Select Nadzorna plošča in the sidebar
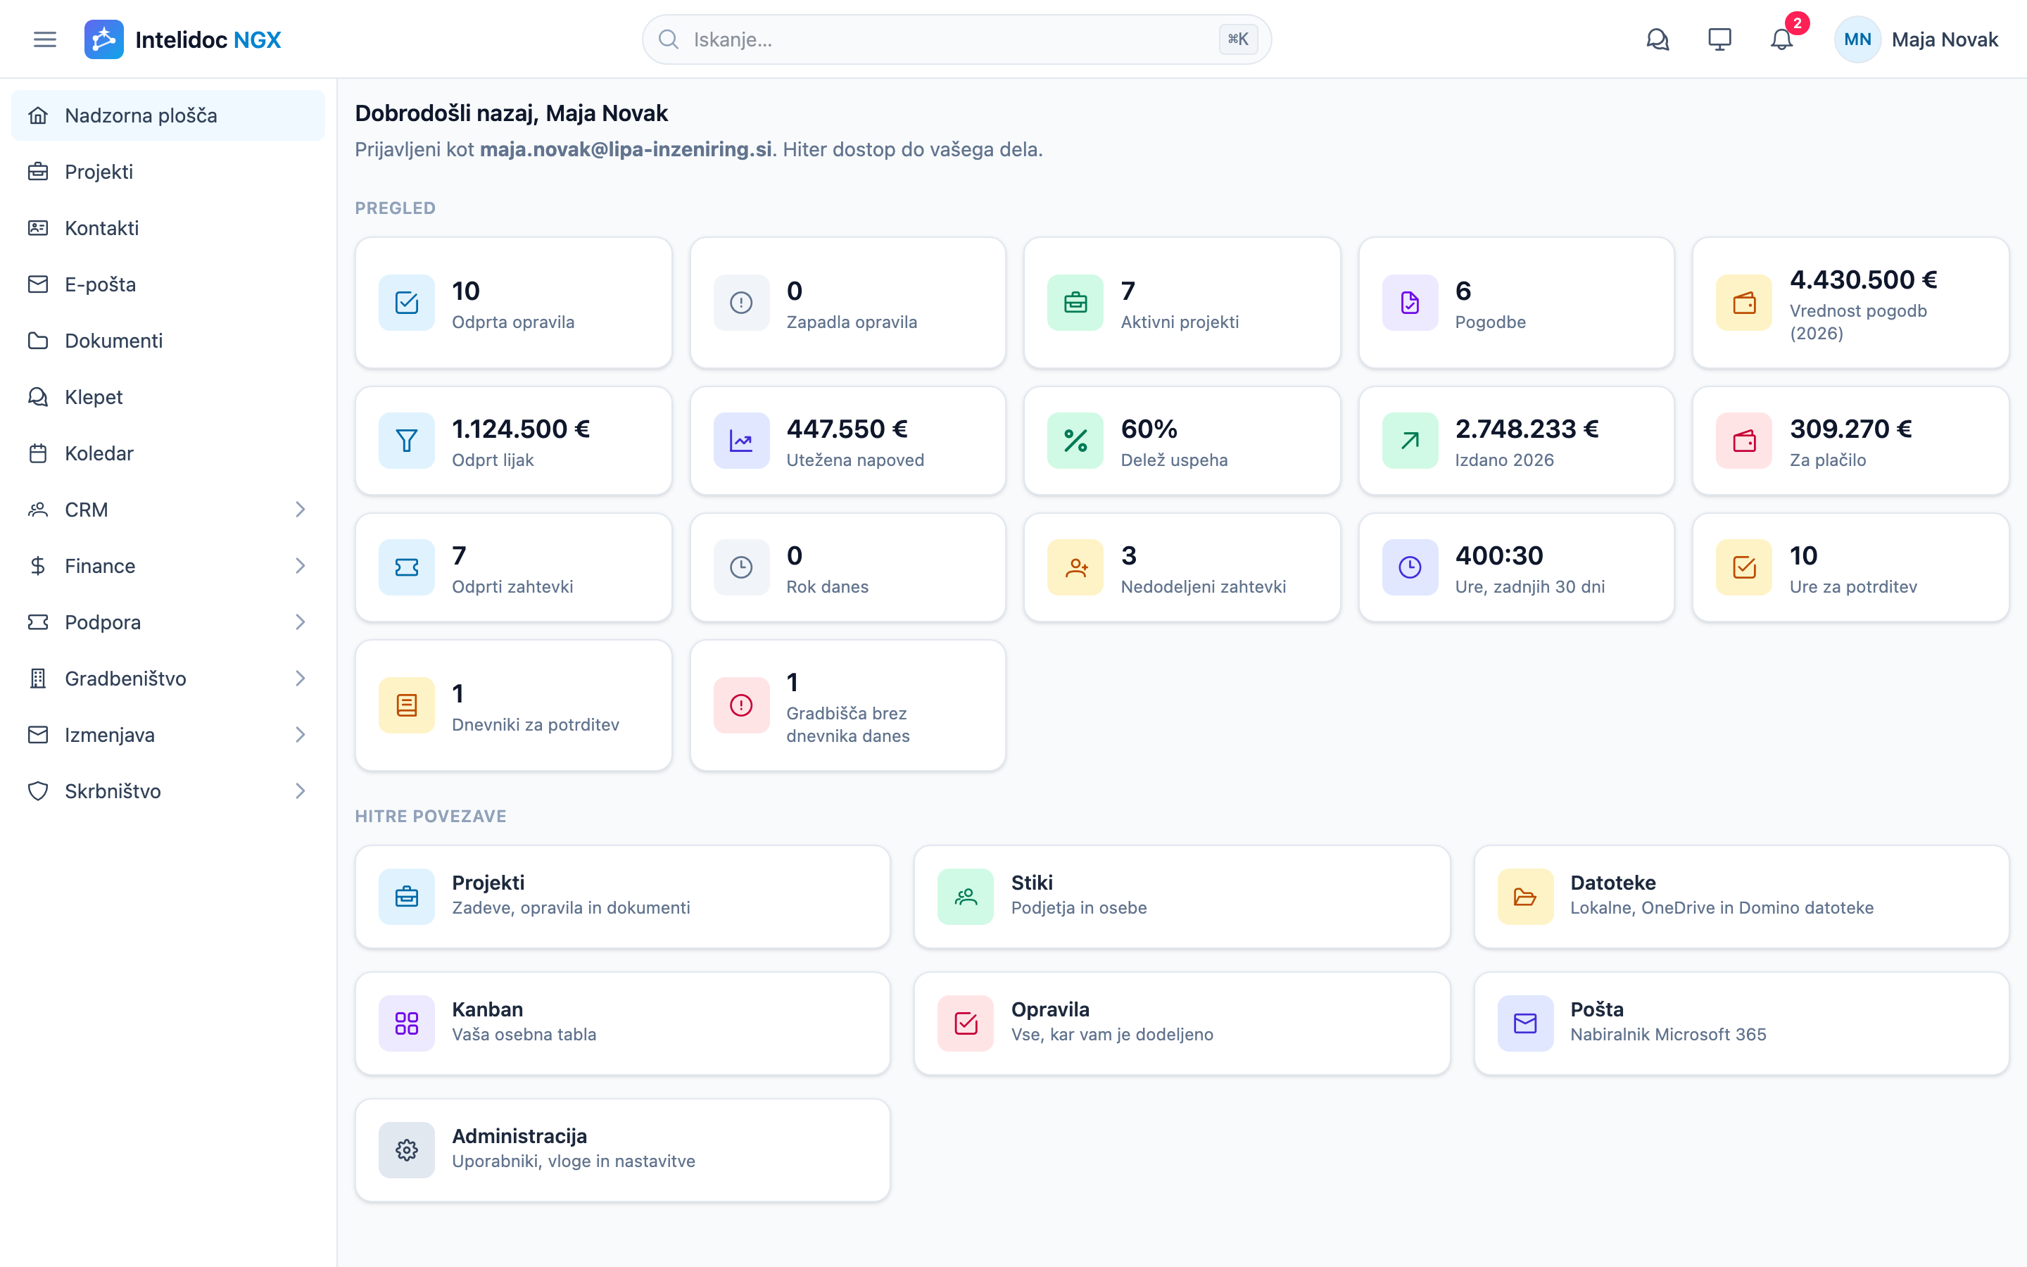The image size is (2027, 1267). (168, 115)
